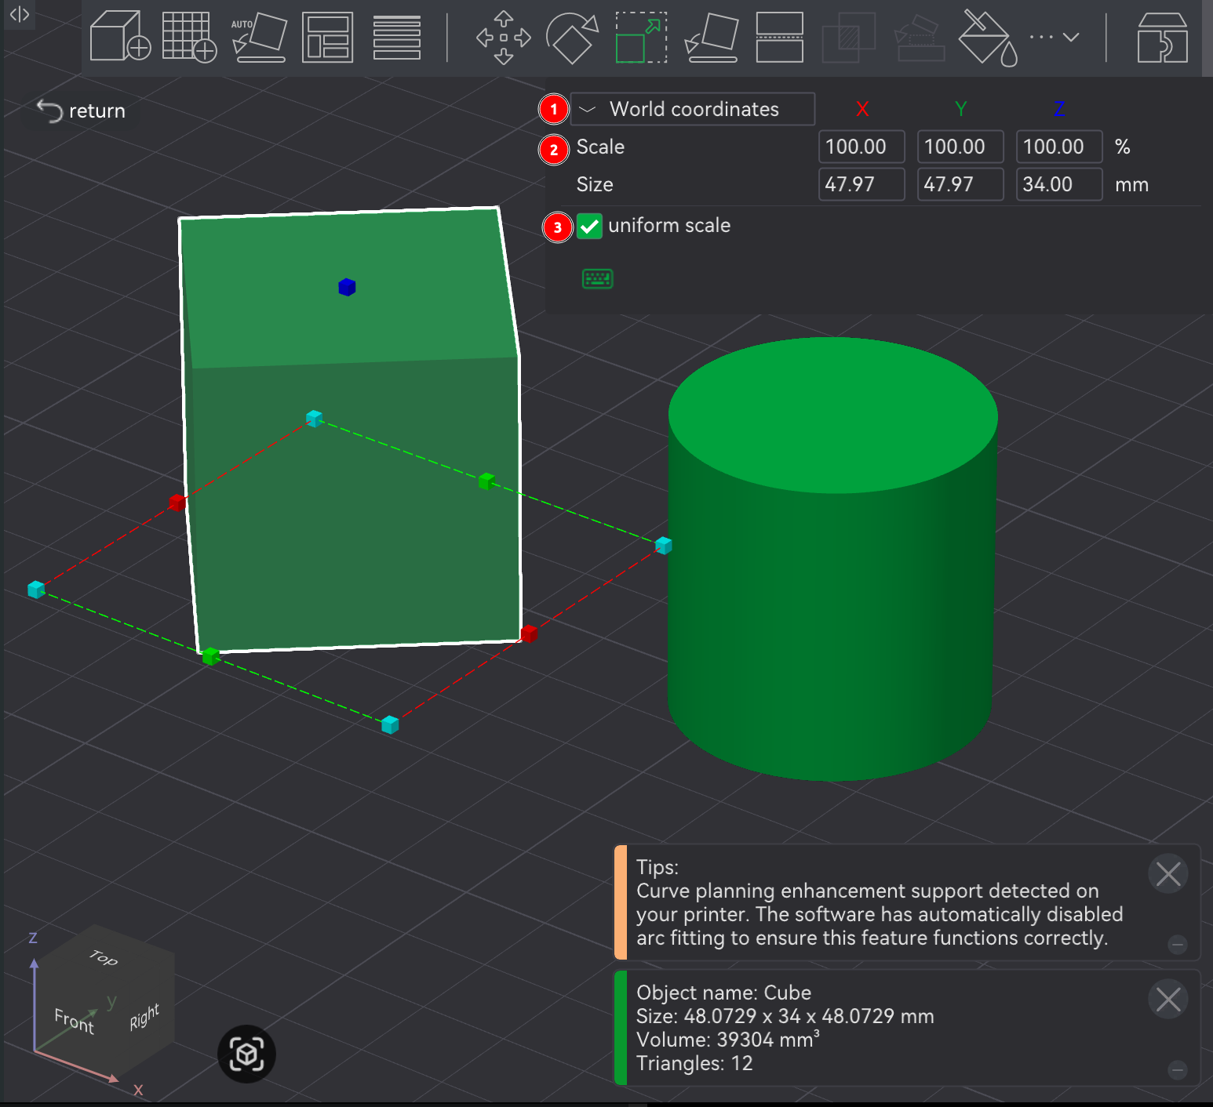Screen dimensions: 1213x1107
Task: Click the Front face of view cube
Action: 75,1020
